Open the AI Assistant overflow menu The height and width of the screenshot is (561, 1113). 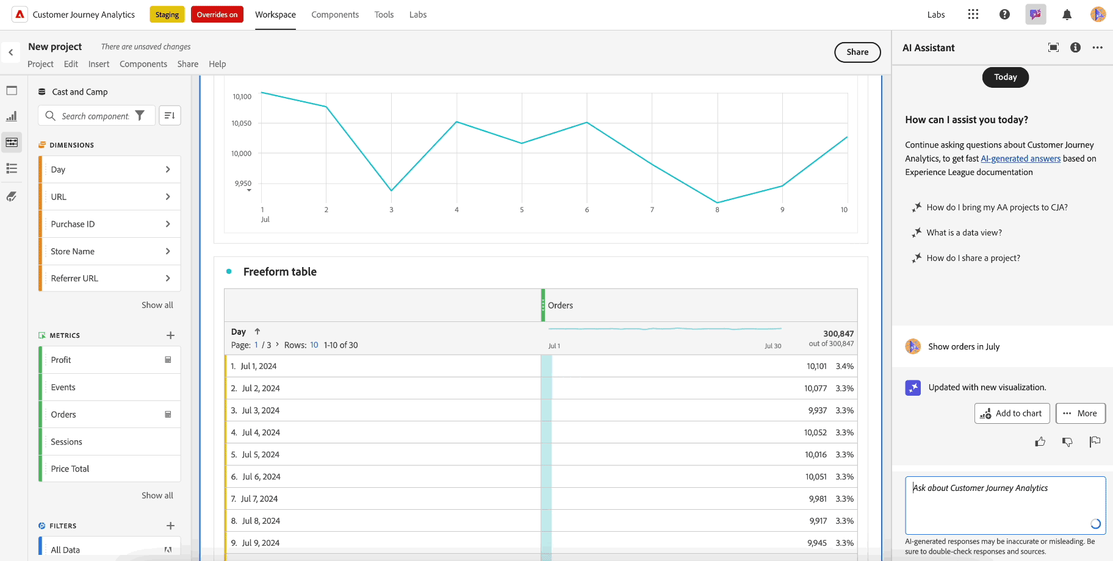1098,48
